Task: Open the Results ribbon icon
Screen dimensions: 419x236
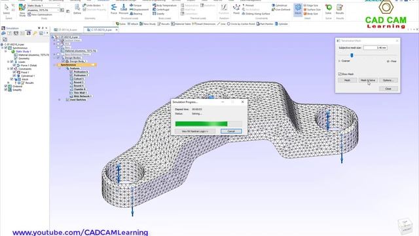Action: coord(340,9)
